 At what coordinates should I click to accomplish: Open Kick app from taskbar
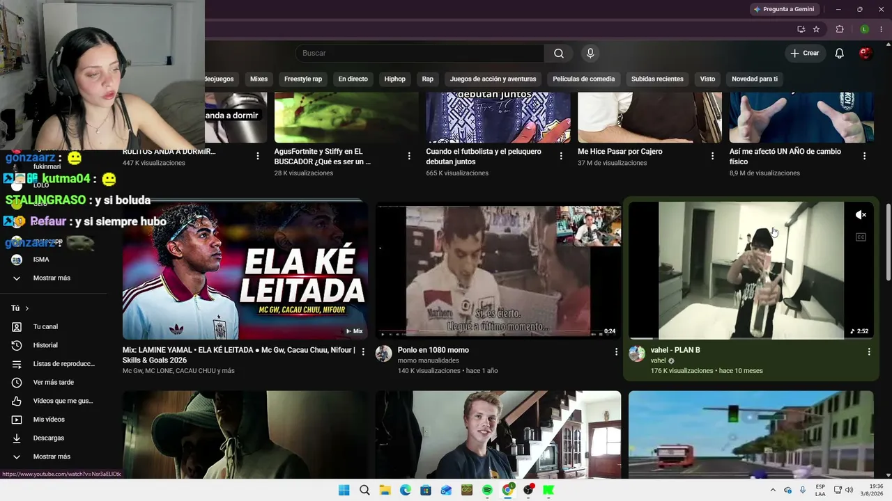pyautogui.click(x=549, y=490)
